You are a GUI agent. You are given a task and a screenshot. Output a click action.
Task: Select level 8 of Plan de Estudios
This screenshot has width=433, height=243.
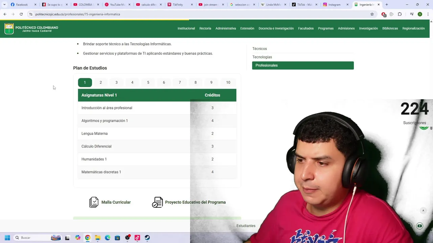click(196, 82)
